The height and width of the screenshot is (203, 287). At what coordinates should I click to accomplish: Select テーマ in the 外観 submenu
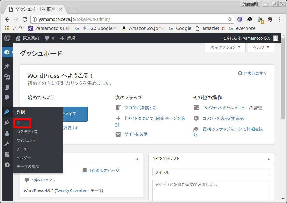click(x=22, y=123)
